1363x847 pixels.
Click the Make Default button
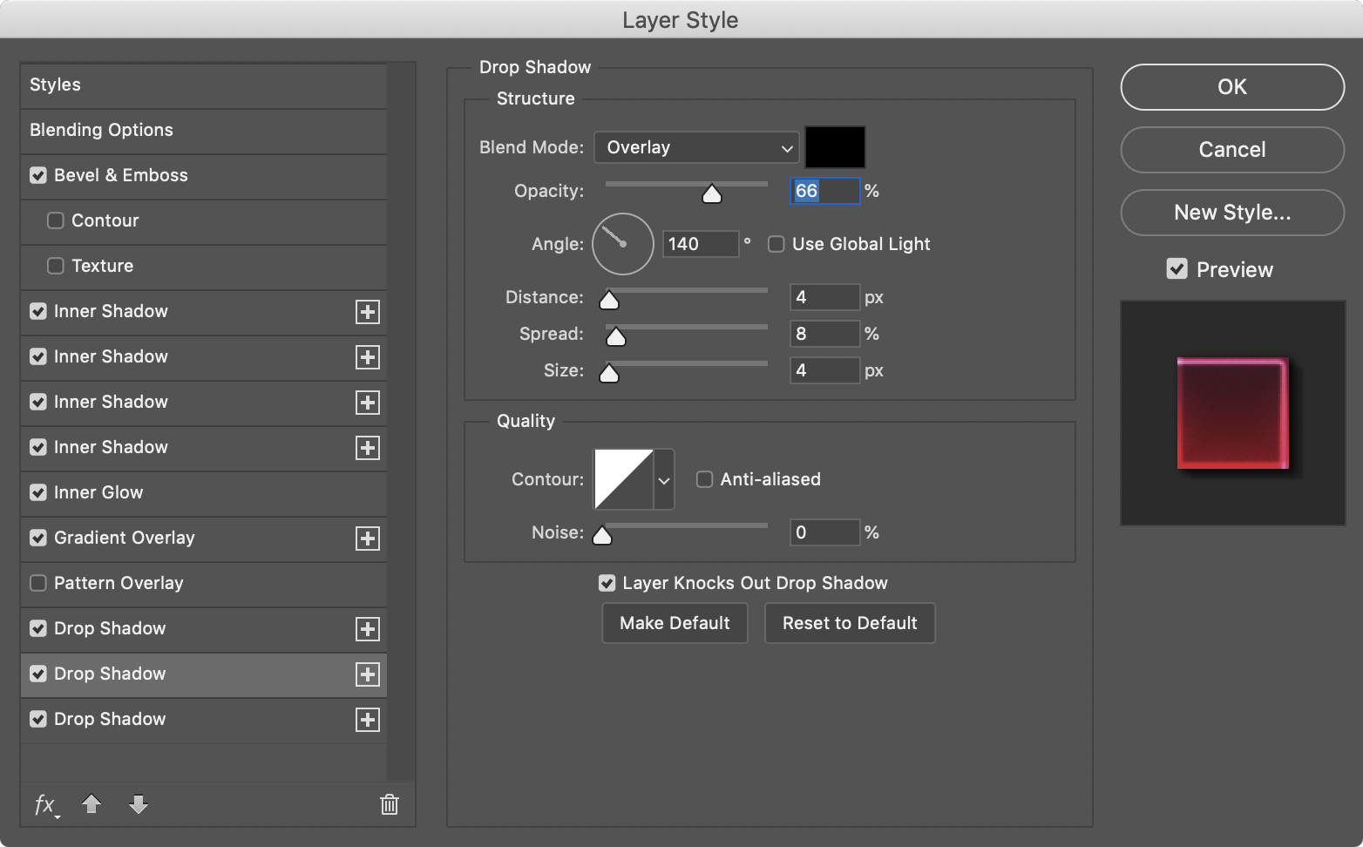(675, 623)
